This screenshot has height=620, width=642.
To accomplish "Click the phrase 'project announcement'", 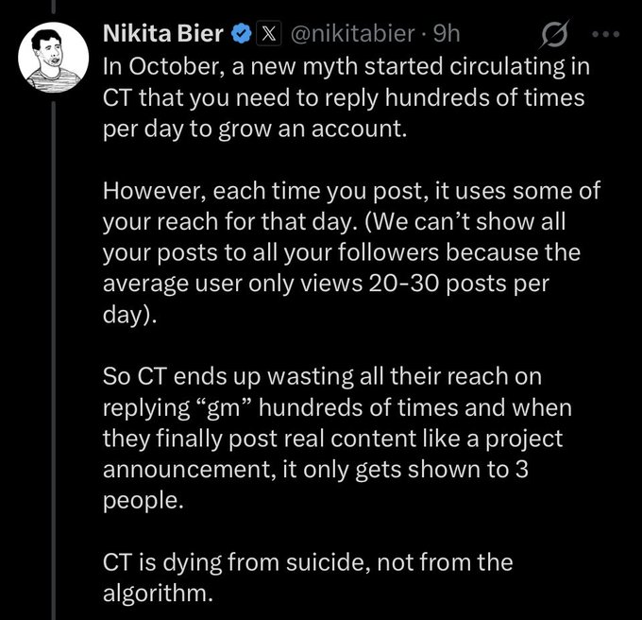I will (500, 439).
